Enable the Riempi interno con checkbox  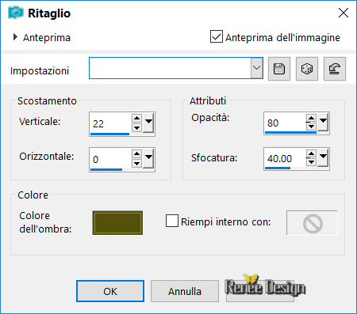(x=172, y=221)
